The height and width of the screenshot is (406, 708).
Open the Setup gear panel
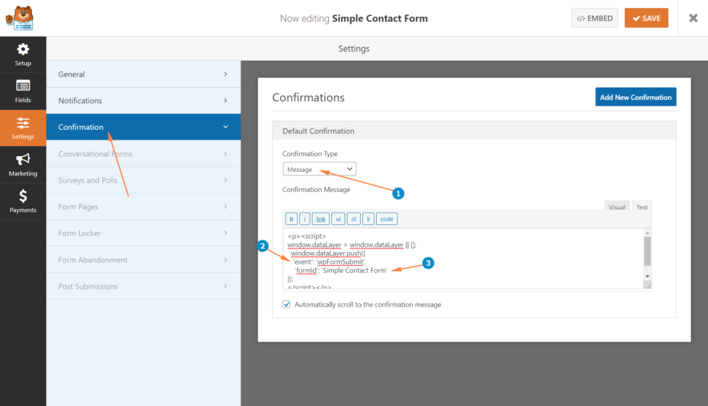tap(23, 55)
